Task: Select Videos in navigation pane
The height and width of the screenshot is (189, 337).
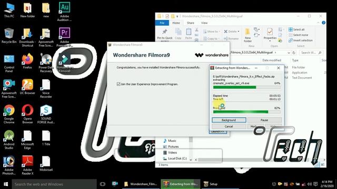Action: pos(170,153)
